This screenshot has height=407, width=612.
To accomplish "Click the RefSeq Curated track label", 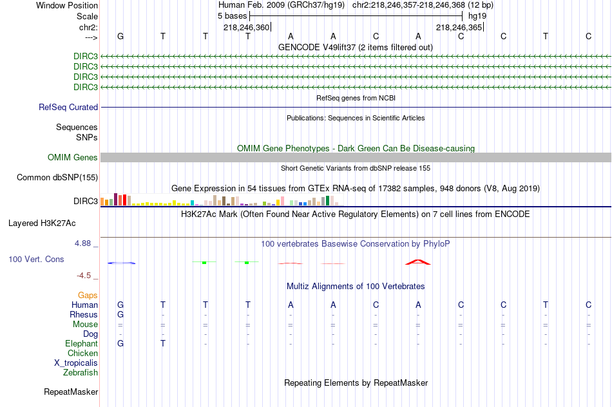I will [68, 108].
